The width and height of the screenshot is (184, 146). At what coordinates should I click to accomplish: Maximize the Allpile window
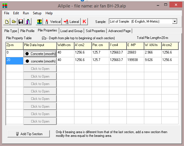click(x=166, y=5)
